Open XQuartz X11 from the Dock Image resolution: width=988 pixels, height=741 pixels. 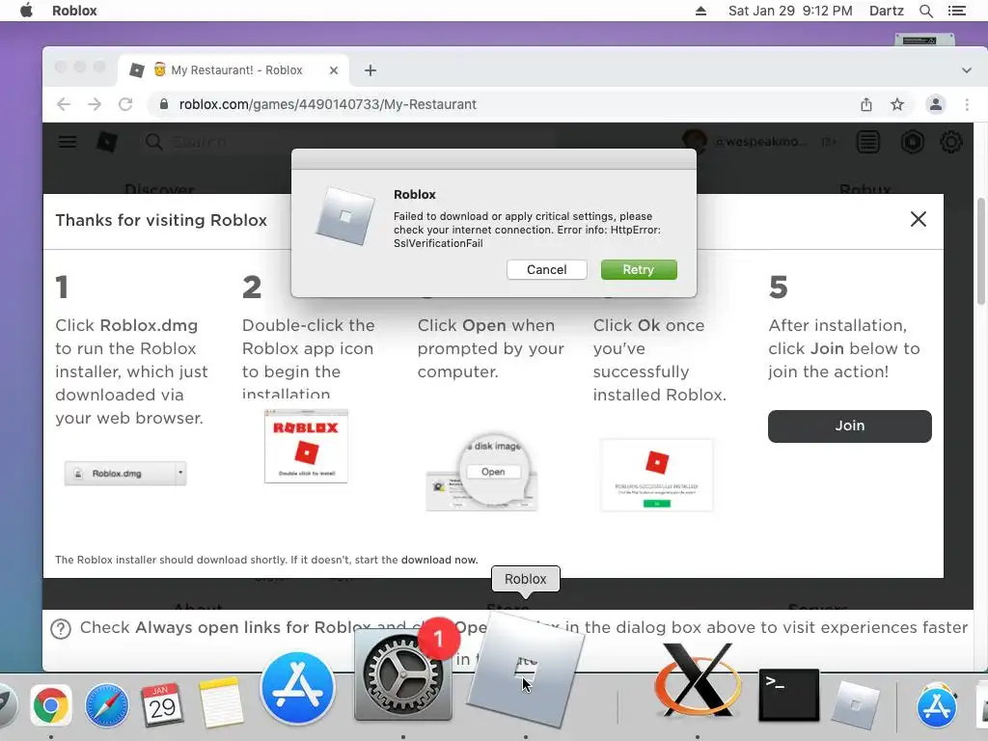click(697, 680)
